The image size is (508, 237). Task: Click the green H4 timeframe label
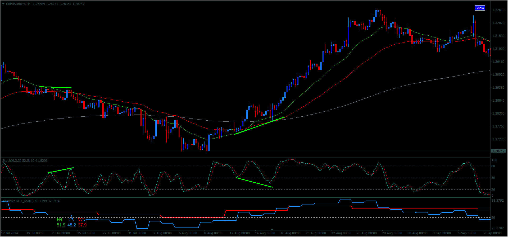pos(60,220)
